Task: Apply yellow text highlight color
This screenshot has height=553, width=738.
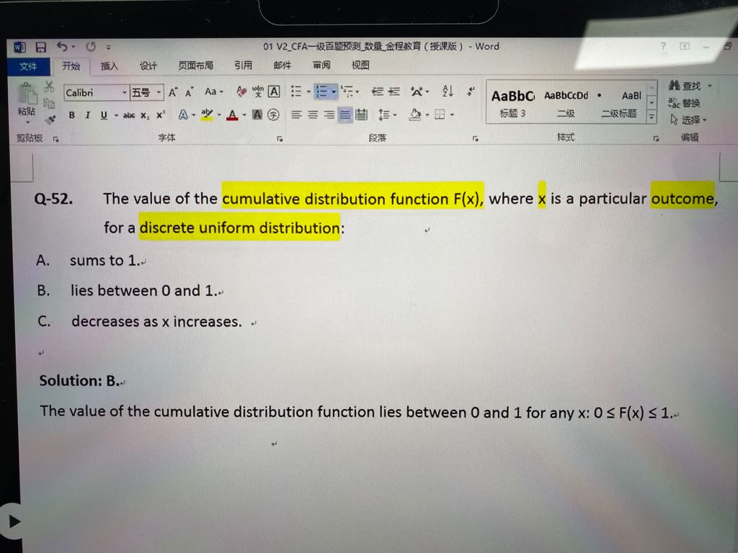Action: click(x=207, y=114)
